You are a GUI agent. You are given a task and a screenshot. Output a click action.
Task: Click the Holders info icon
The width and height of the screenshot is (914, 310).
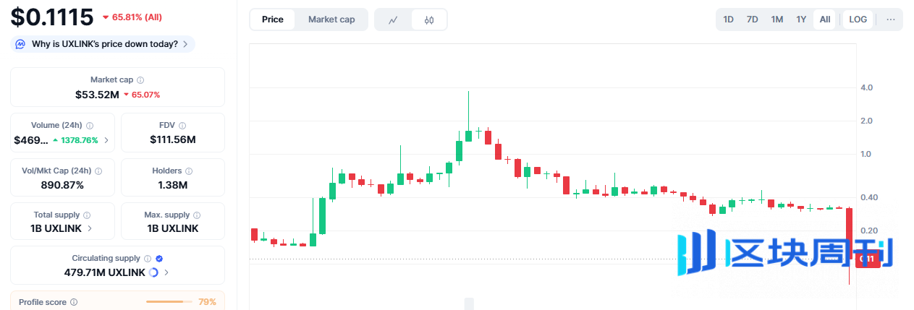click(189, 171)
